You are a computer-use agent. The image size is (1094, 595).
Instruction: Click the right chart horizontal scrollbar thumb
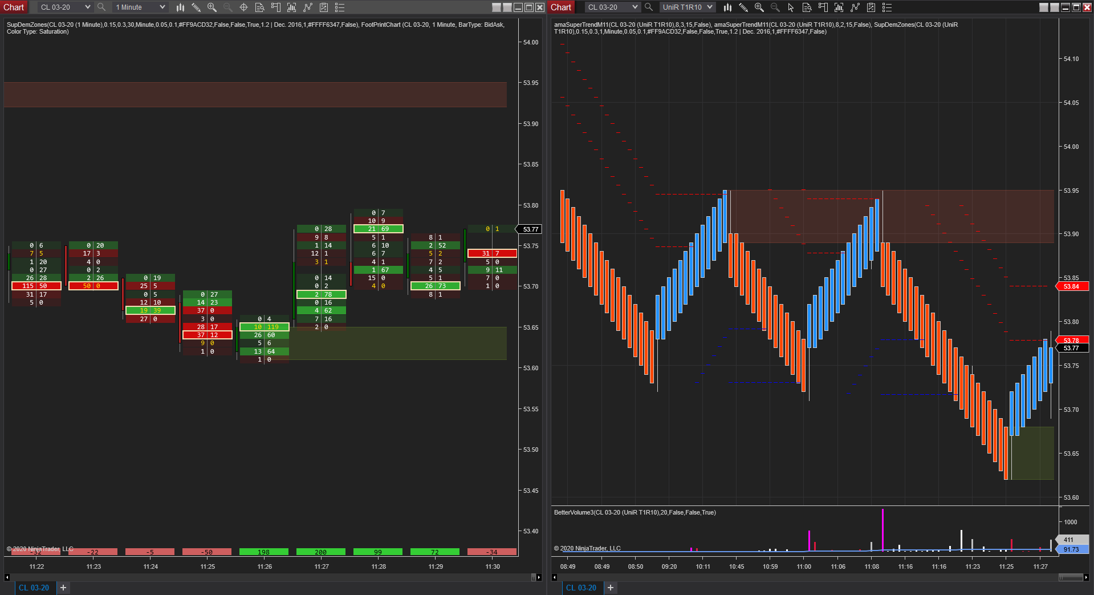coord(1071,577)
